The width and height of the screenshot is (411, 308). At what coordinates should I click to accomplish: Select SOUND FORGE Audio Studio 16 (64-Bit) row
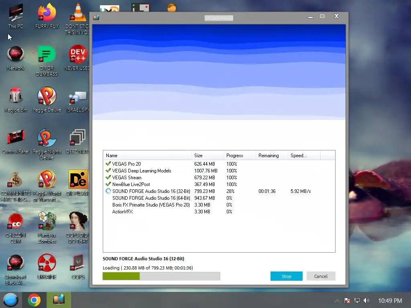tap(219, 198)
